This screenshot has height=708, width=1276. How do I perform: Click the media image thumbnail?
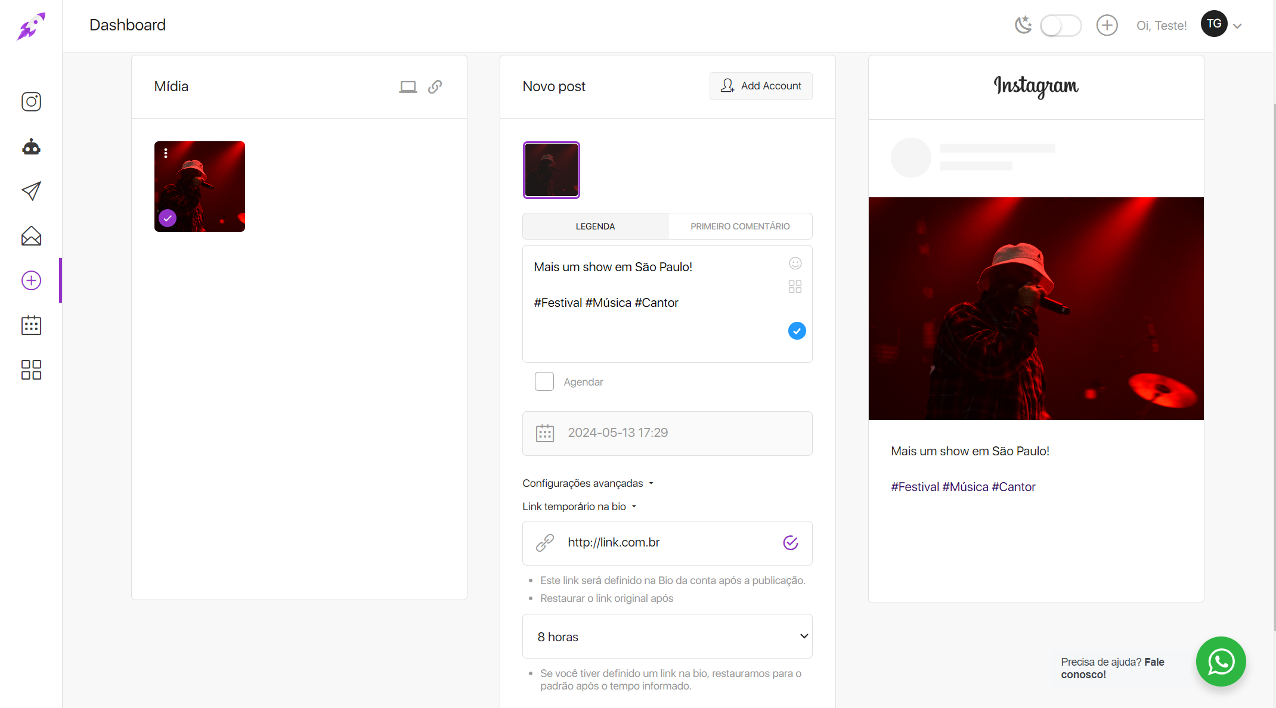coord(200,186)
